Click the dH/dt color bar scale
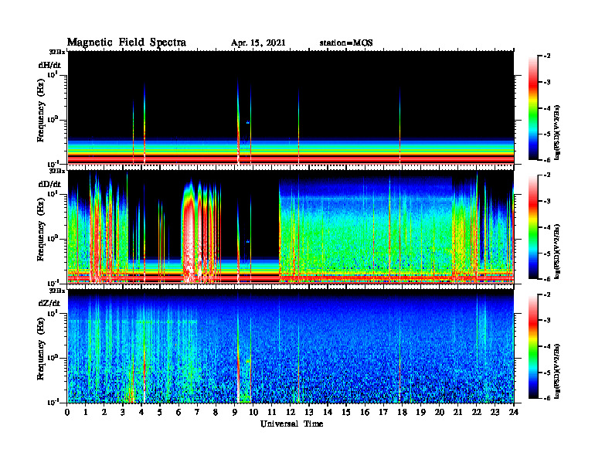The image size is (612, 473). pyautogui.click(x=533, y=108)
